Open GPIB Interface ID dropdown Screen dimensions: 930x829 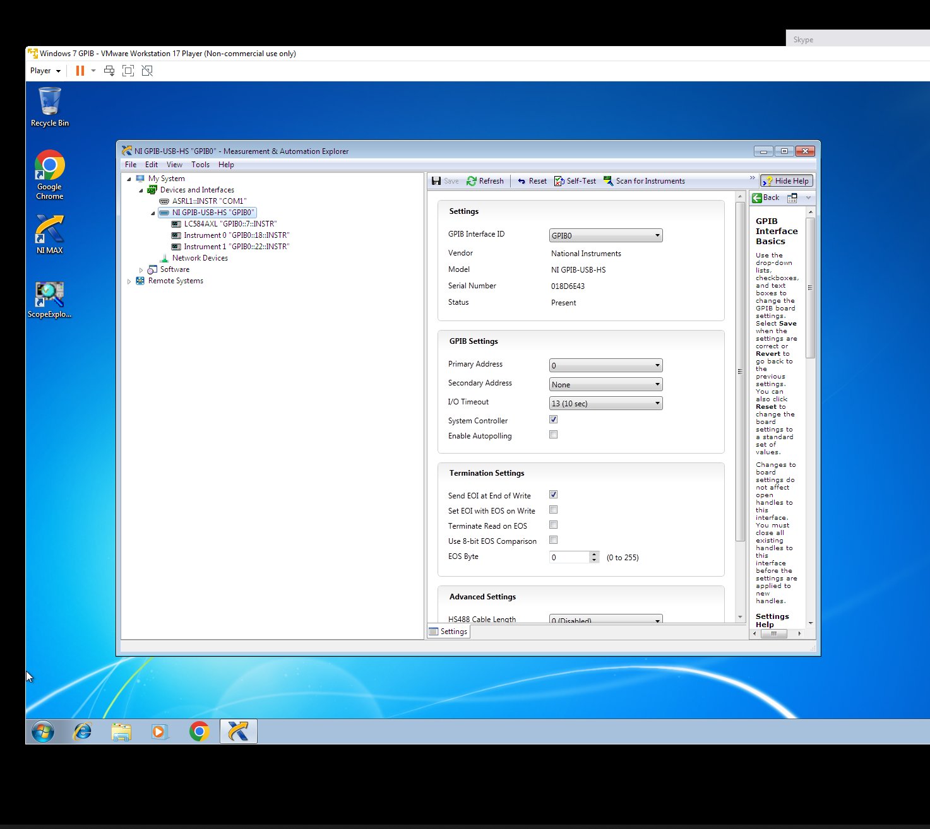606,235
